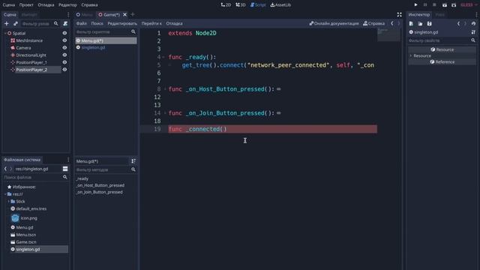Play a custom scene
Image resolution: width=480 pixels, height=270 pixels.
tap(454, 5)
